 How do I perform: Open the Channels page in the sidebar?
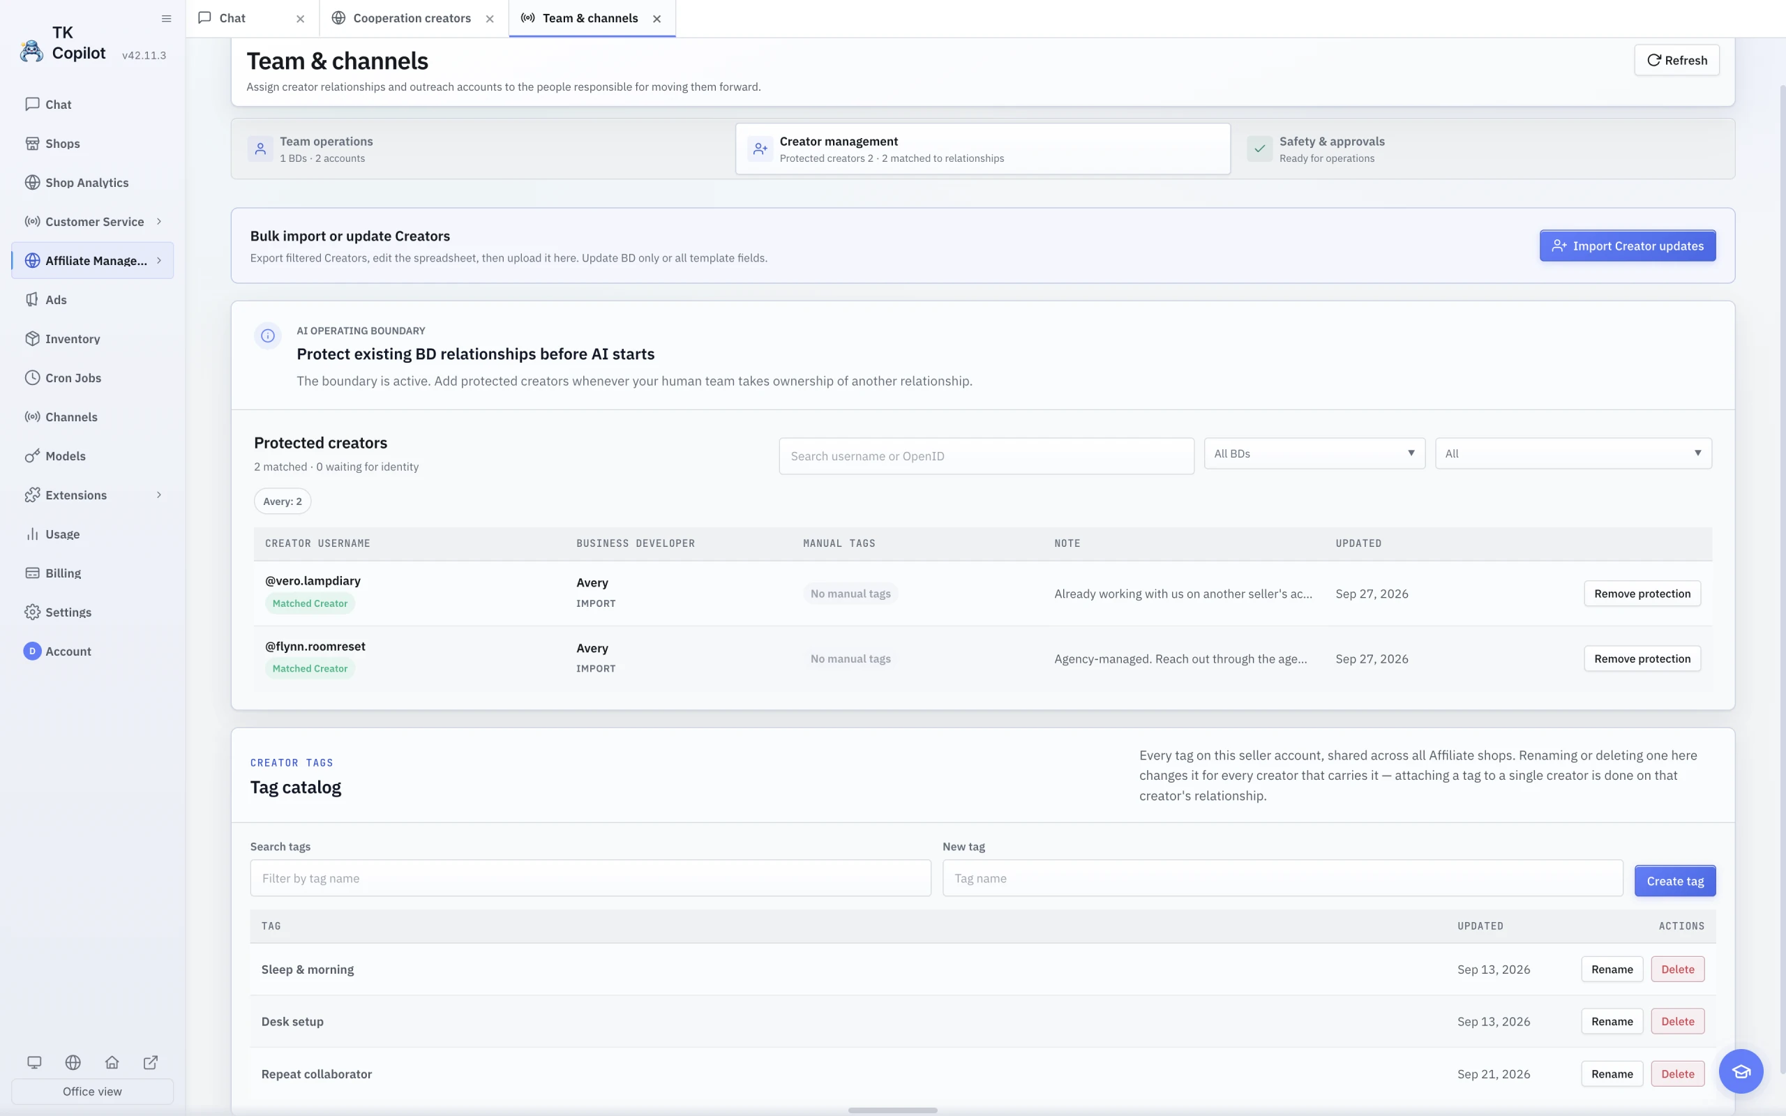coord(92,417)
